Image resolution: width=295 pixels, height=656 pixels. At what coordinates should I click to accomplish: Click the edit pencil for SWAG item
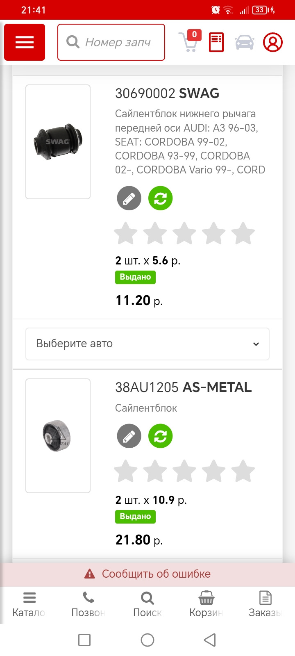129,198
